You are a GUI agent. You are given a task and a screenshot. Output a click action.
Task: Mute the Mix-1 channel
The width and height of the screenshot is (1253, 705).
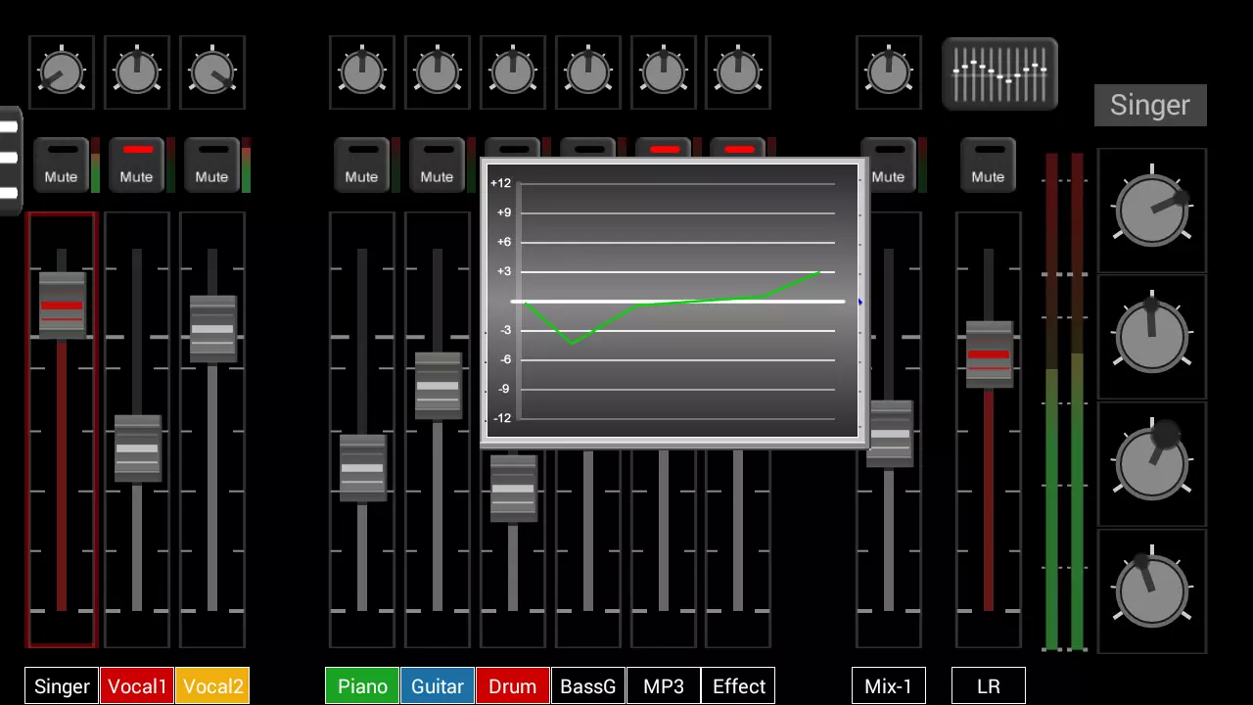(x=891, y=165)
